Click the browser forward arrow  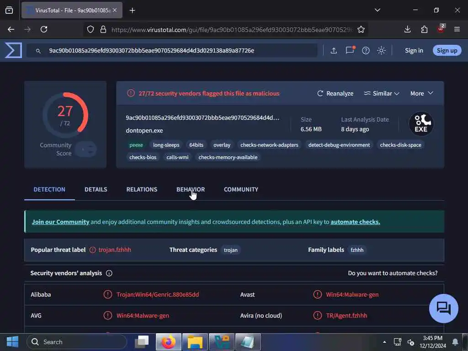27,29
